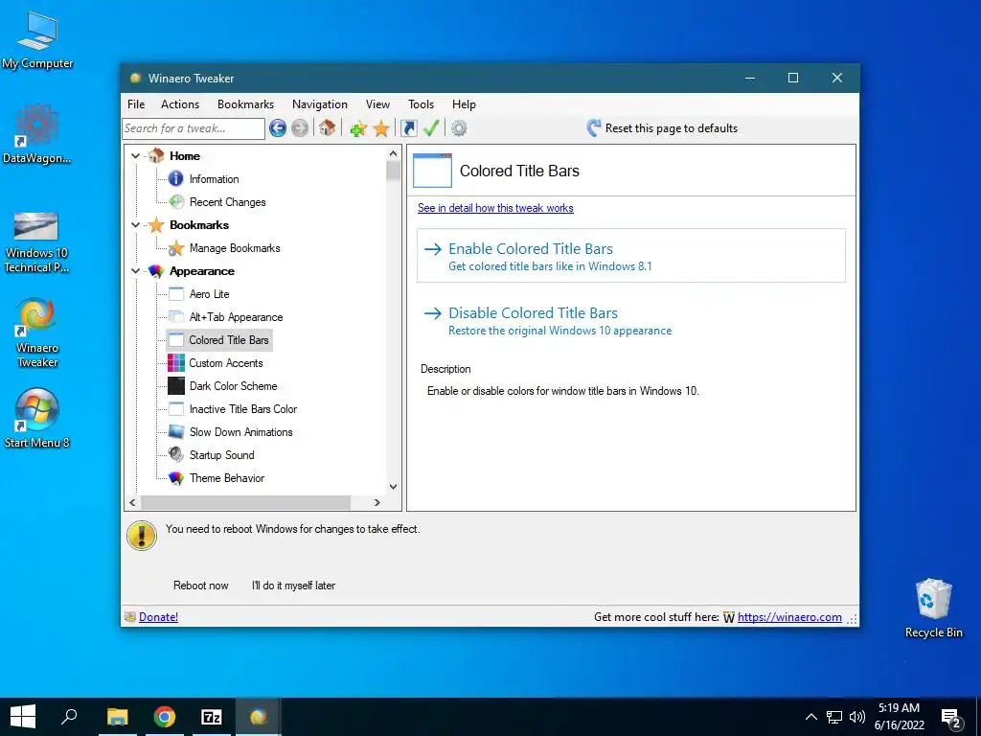Viewport: 981px width, 736px height.
Task: Open the Actions menu
Action: (180, 104)
